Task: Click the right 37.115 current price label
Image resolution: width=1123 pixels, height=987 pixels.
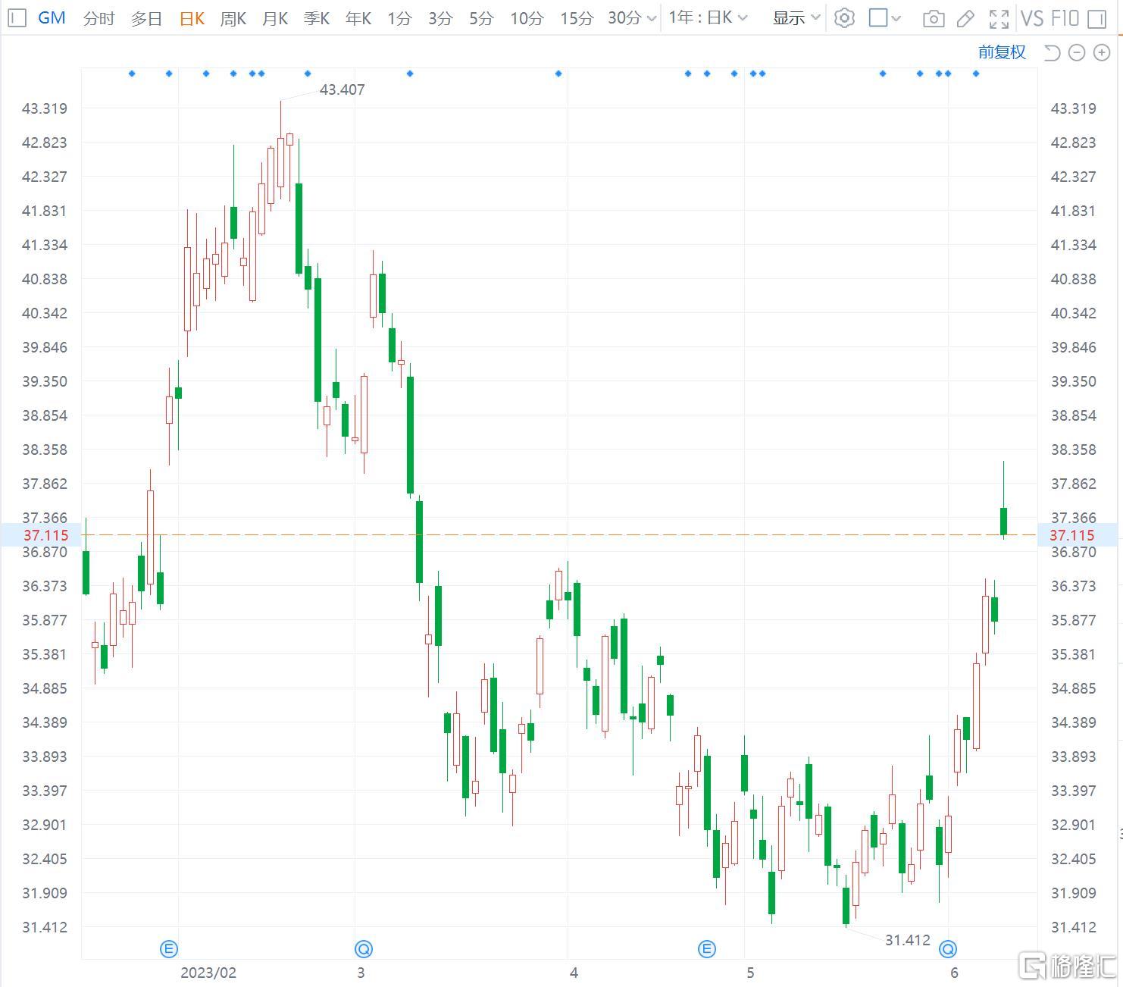Action: pos(1072,535)
